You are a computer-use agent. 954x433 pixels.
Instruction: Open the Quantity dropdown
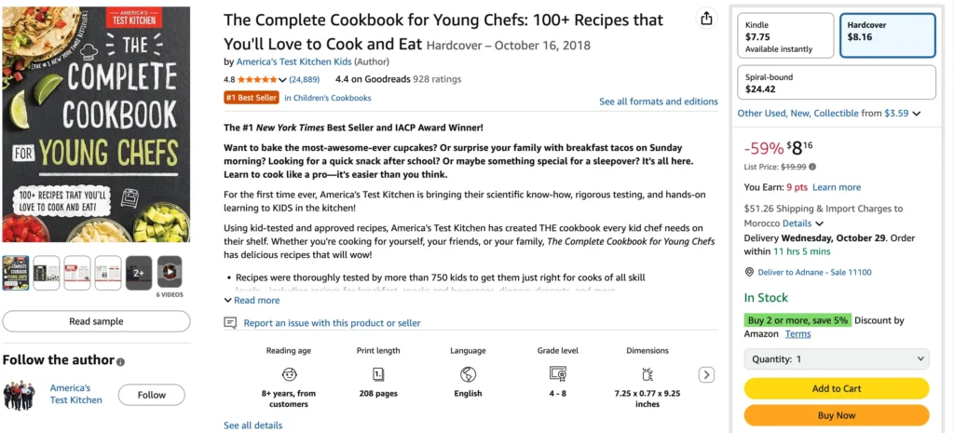[836, 359]
